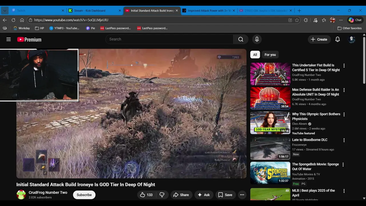Open the first LastPass password bookmark
Viewport: 366px width, 206px height.
(x=116, y=28)
